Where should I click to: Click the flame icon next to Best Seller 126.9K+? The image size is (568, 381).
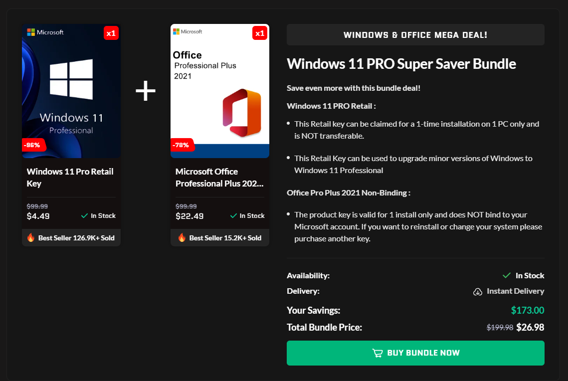point(30,238)
